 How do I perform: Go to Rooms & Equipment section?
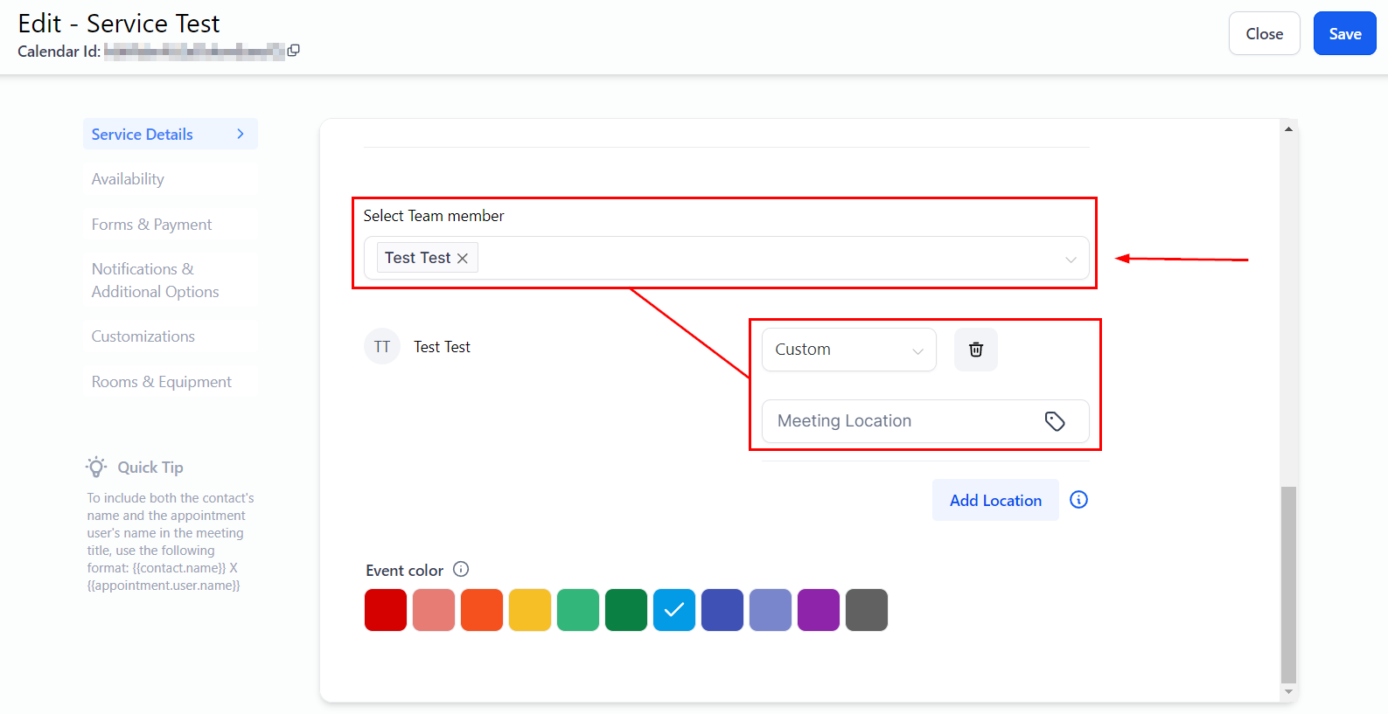(161, 382)
